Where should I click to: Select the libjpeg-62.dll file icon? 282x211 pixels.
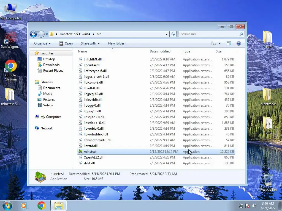coord(81,94)
